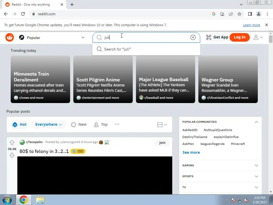This screenshot has width=273, height=205.
Task: Open more sort options ellipsis
Action: pos(117,124)
